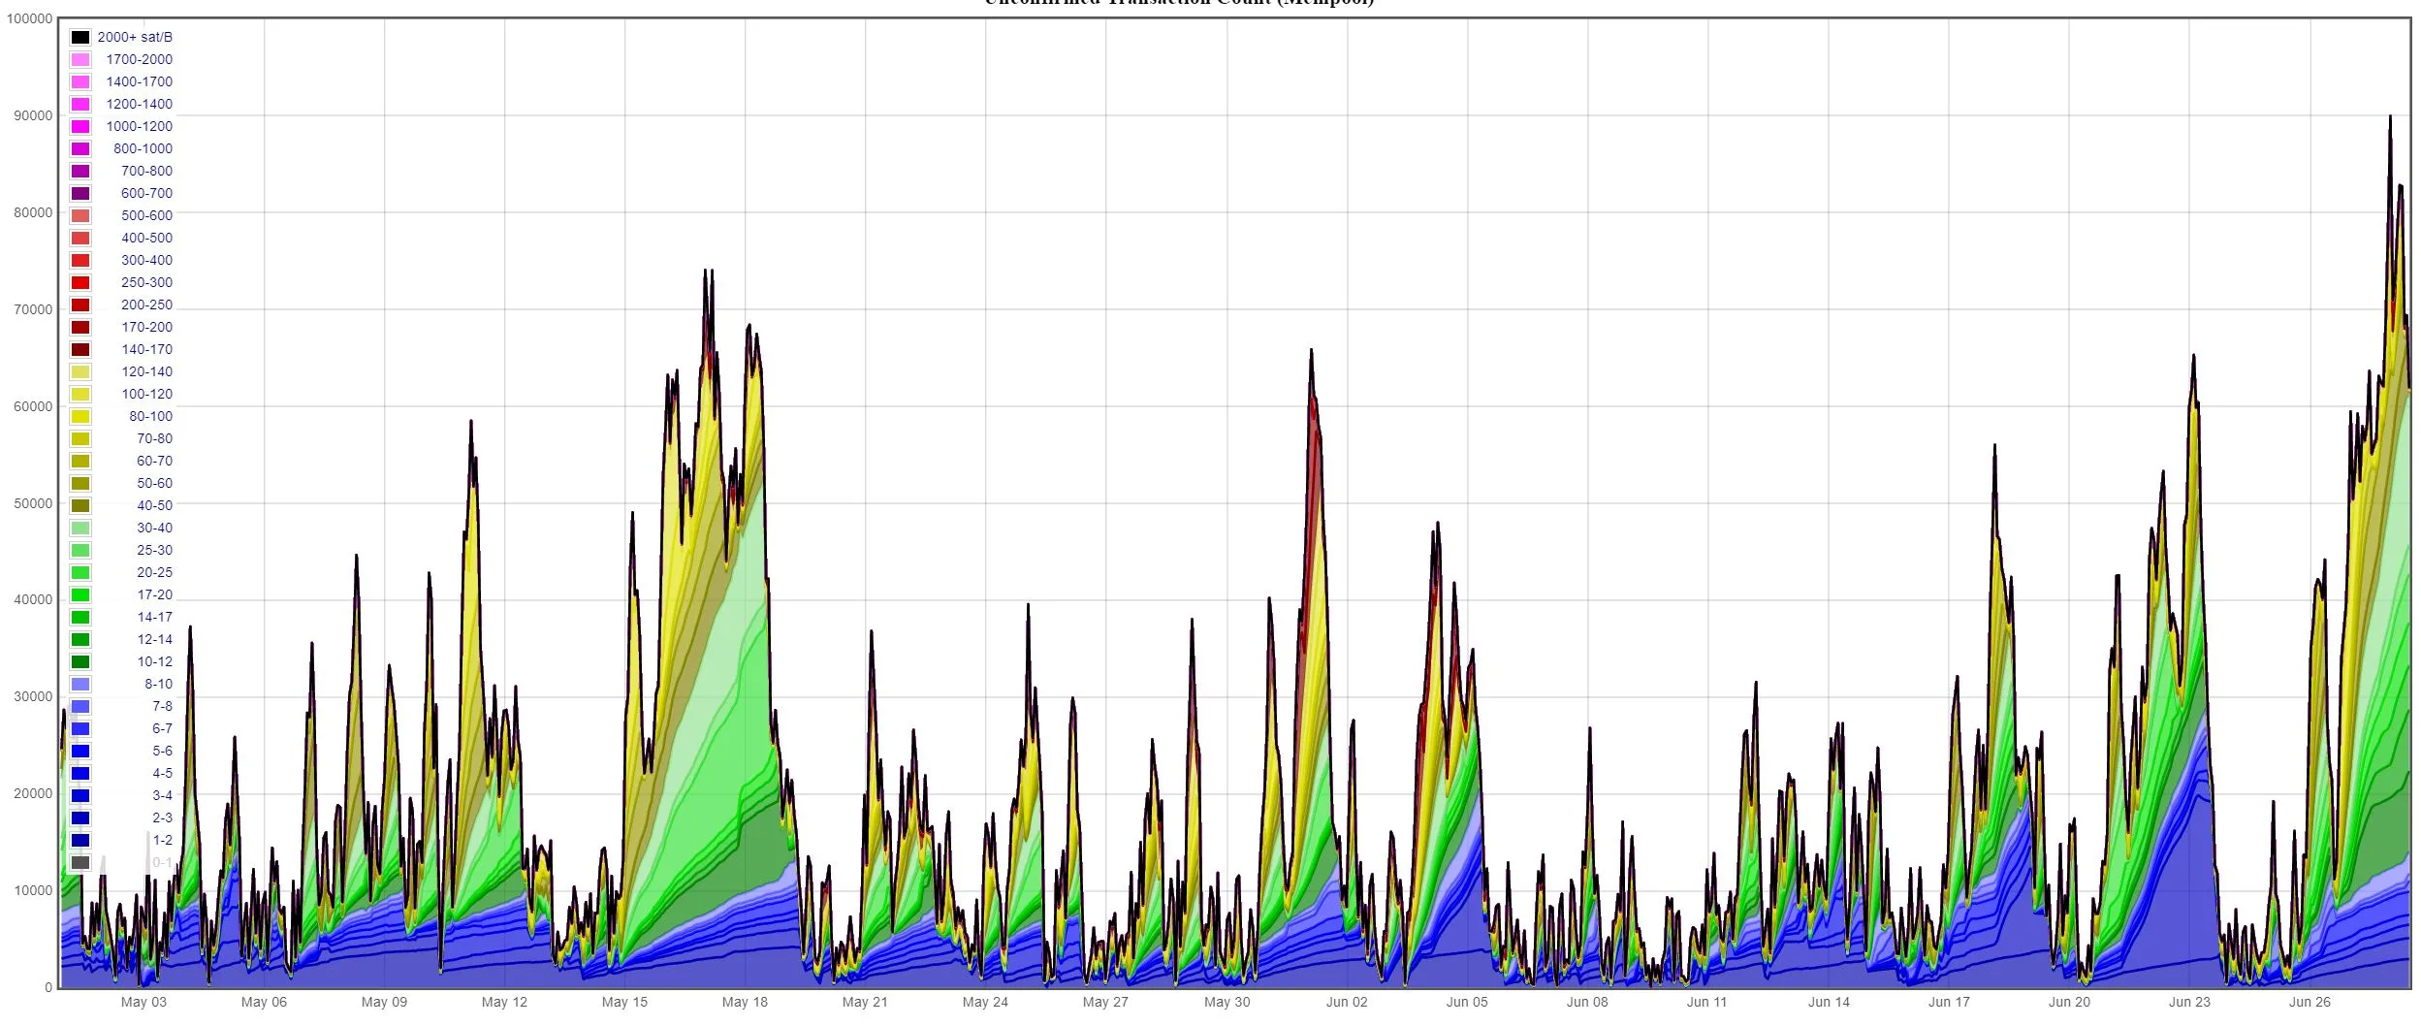Hide the 400-500 series via legend label

(x=146, y=238)
